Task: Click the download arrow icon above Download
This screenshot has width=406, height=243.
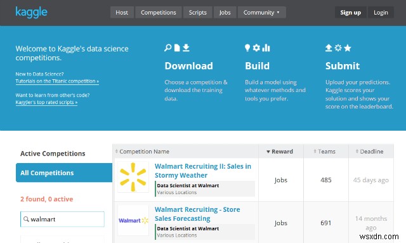Action: (186, 48)
